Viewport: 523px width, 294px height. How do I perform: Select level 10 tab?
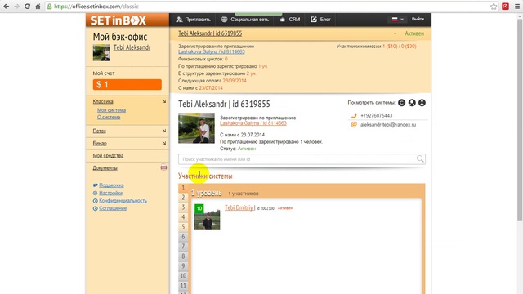point(183,276)
